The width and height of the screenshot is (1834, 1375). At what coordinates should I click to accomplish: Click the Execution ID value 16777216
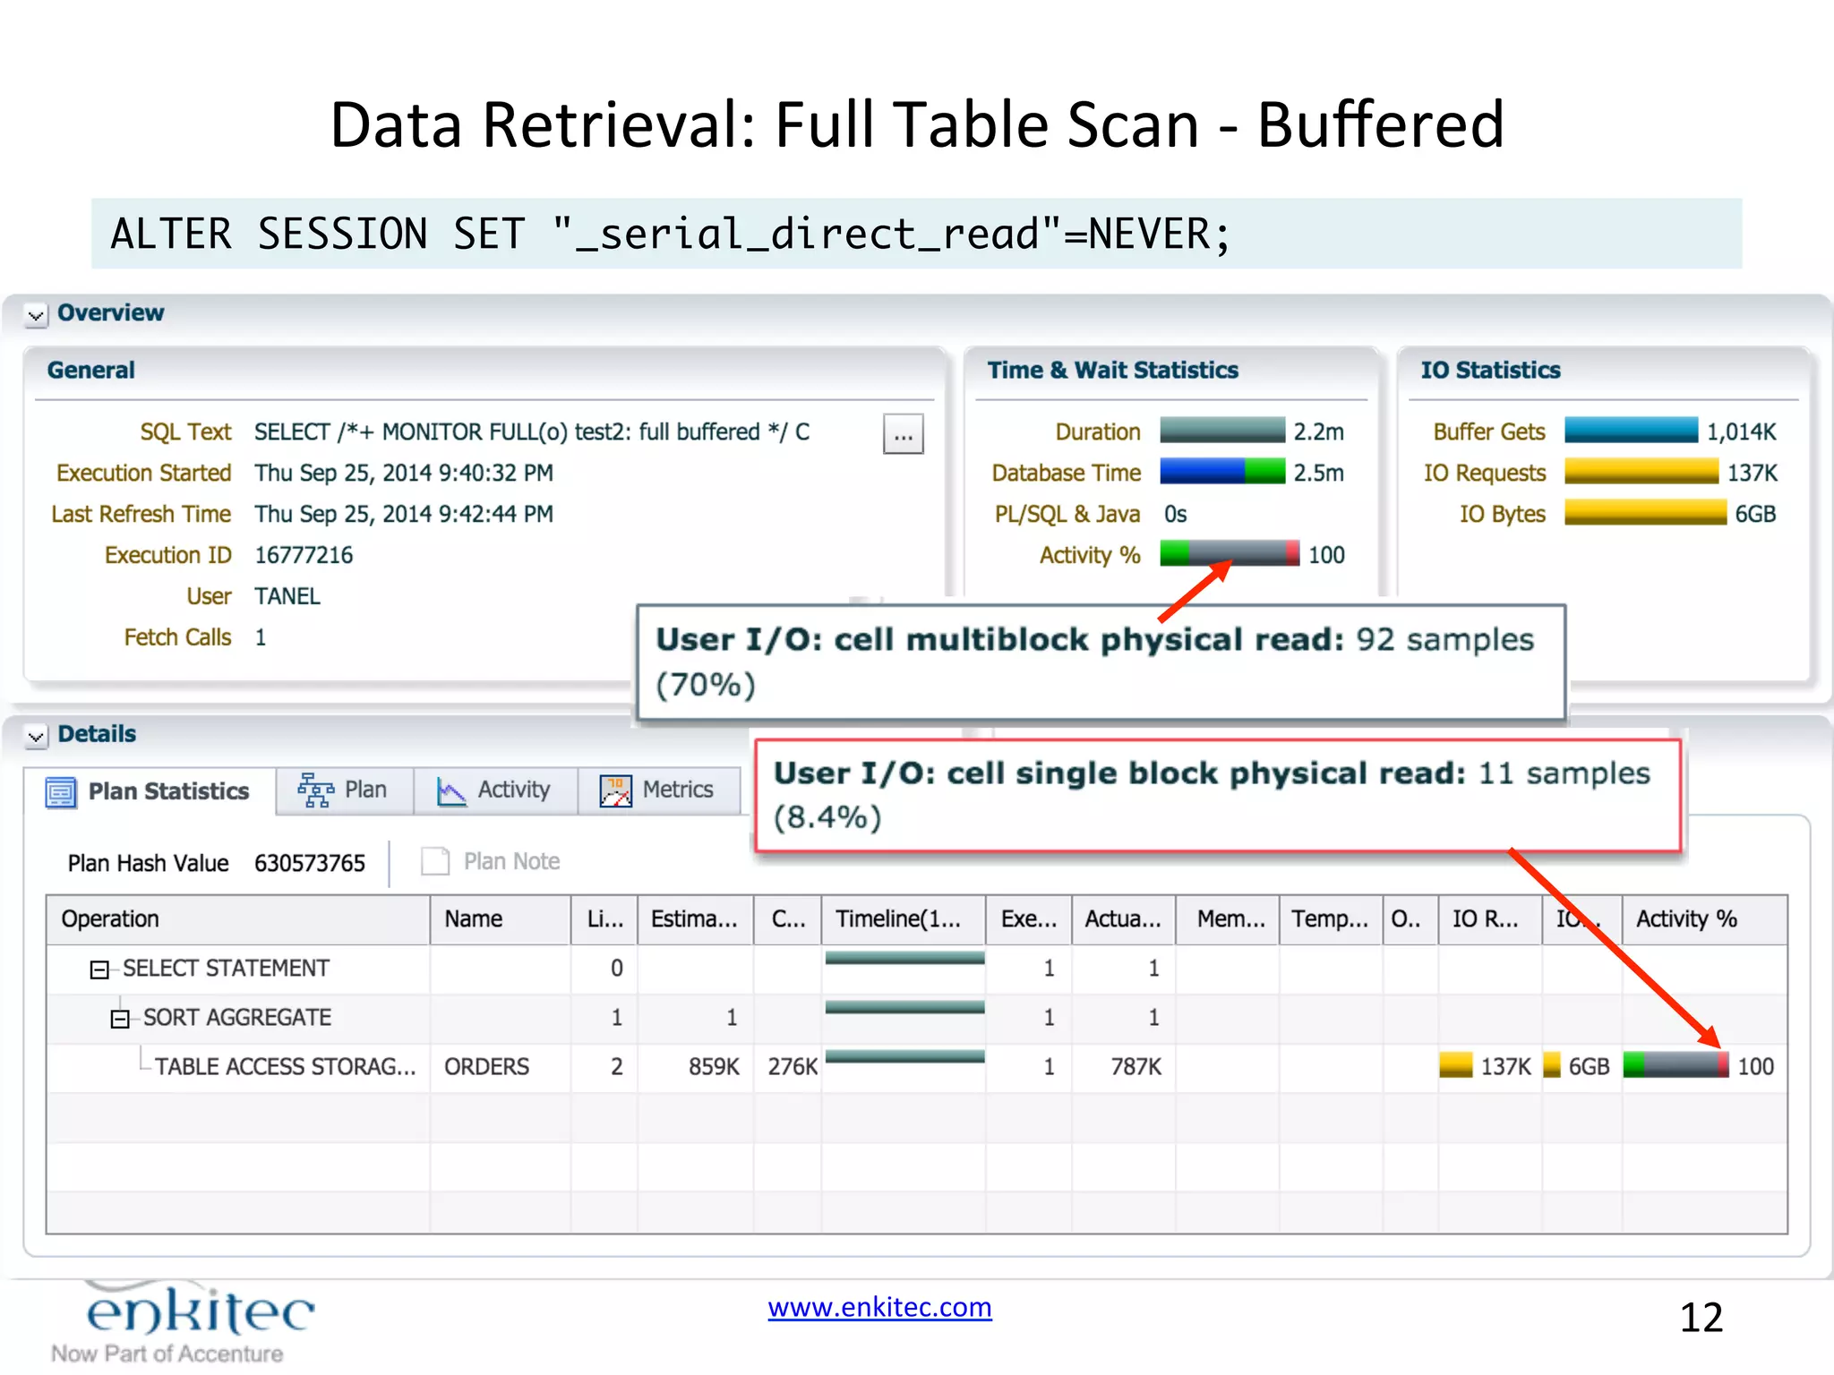304,555
